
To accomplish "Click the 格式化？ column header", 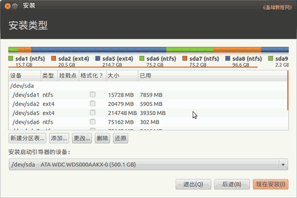I will coord(93,76).
